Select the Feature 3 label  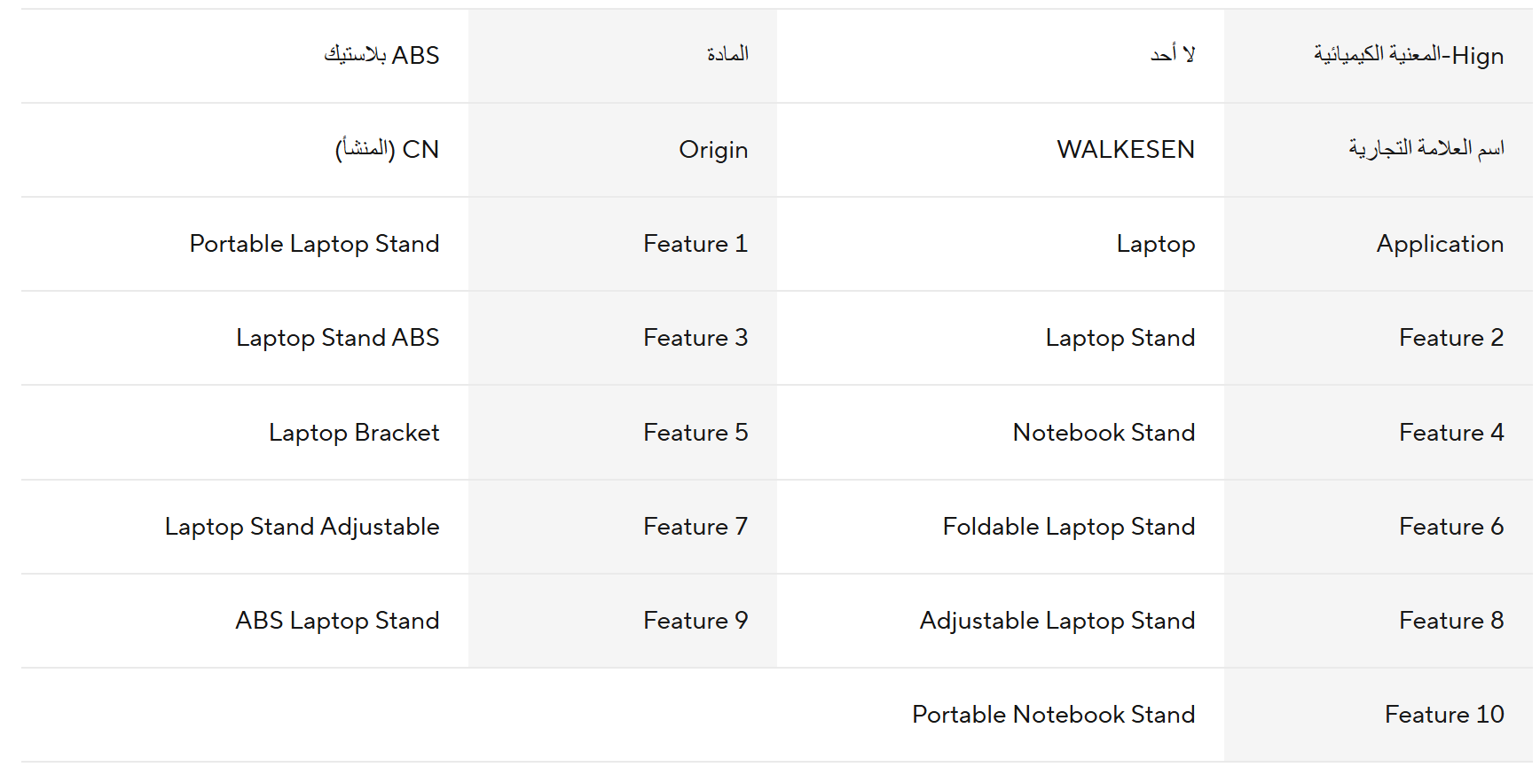pos(695,338)
